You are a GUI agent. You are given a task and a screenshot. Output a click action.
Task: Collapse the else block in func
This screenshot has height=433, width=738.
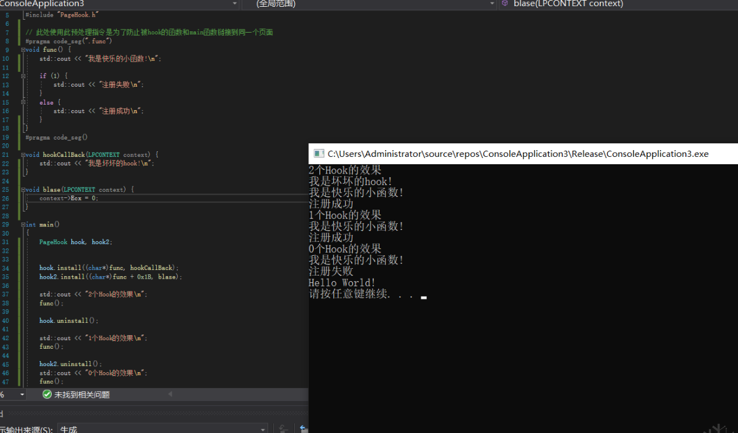point(23,103)
